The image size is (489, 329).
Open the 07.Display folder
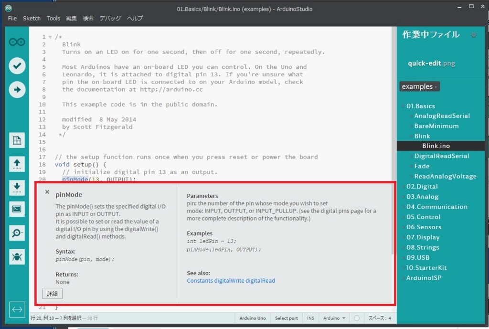(423, 237)
